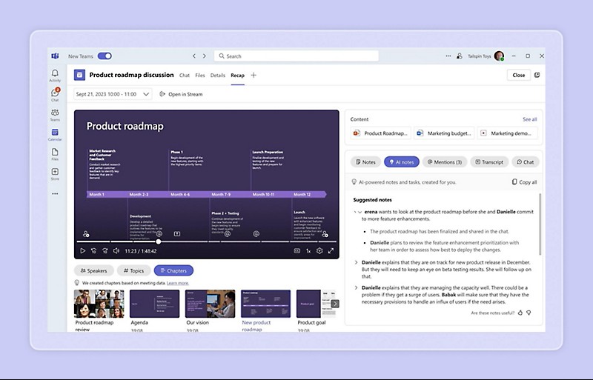Click the thumbs up feedback icon
The height and width of the screenshot is (380, 593).
pyautogui.click(x=520, y=313)
